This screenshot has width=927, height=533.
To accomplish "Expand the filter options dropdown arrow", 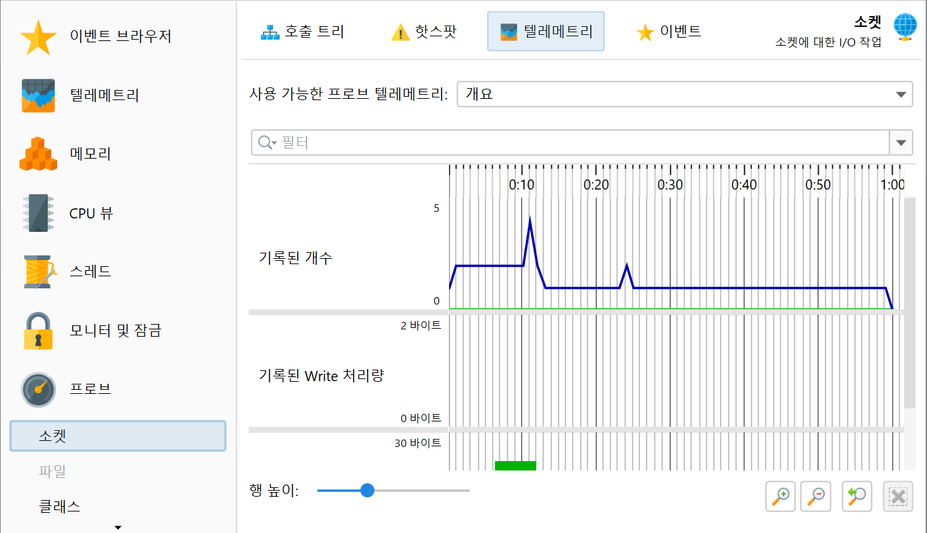I will (901, 142).
